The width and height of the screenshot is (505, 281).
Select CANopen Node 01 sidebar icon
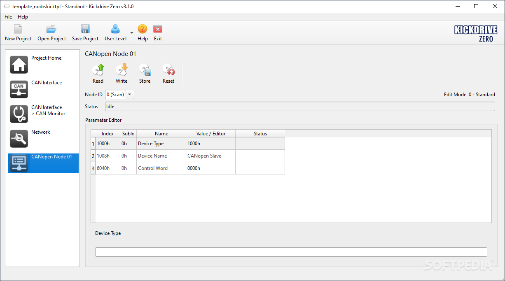click(19, 163)
